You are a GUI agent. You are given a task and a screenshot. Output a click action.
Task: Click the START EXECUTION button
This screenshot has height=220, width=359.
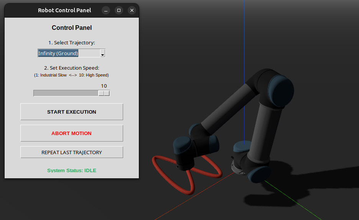coord(72,112)
